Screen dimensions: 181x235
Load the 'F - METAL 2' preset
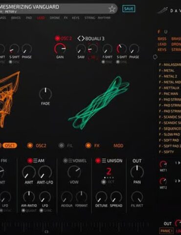click(x=168, y=76)
